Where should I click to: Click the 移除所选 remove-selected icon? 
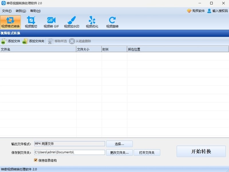tap(57, 41)
